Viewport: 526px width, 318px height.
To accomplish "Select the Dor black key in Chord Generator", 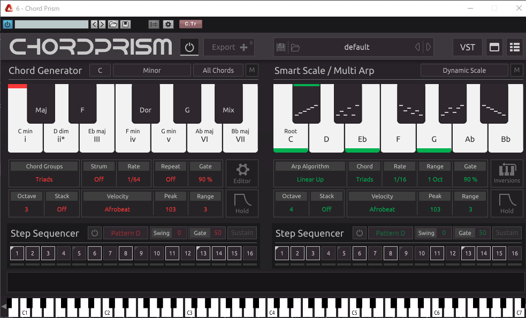I will tap(146, 103).
